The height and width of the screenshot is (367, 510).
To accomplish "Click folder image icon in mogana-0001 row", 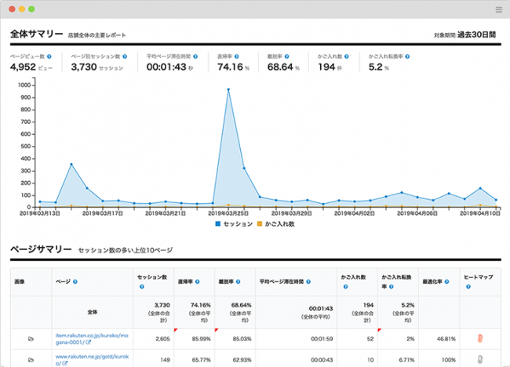I will pyautogui.click(x=31, y=339).
